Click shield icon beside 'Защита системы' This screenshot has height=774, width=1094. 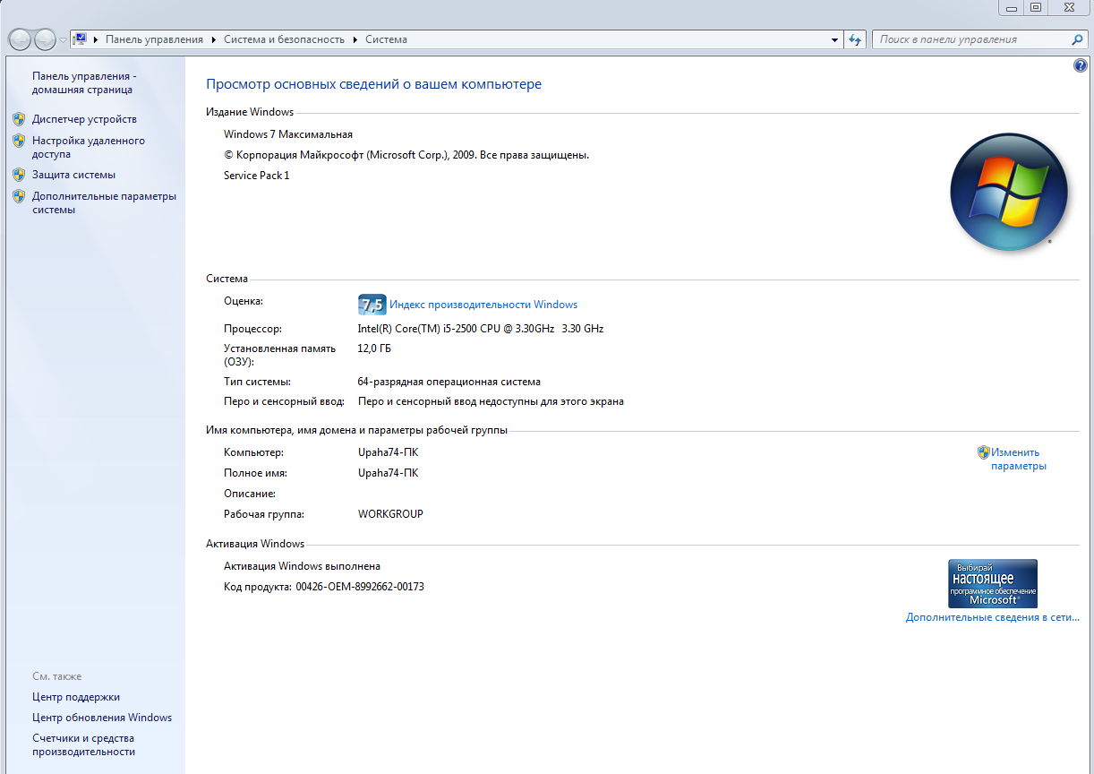(x=18, y=175)
